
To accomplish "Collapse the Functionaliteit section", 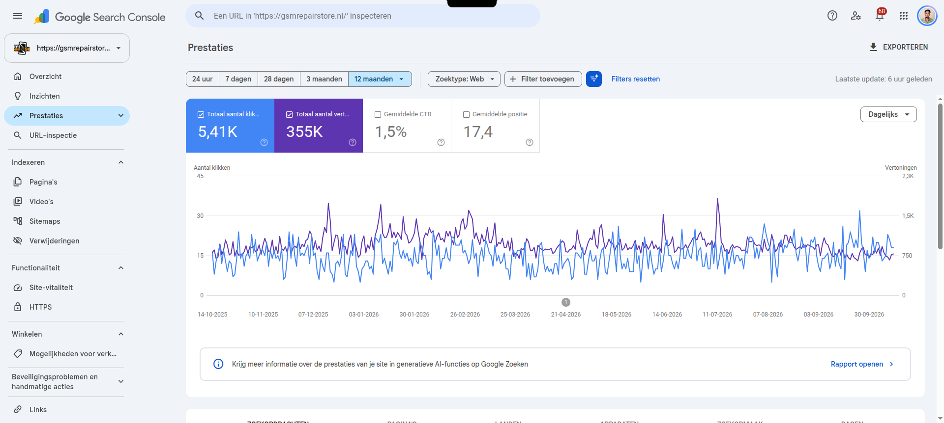I will (121, 268).
